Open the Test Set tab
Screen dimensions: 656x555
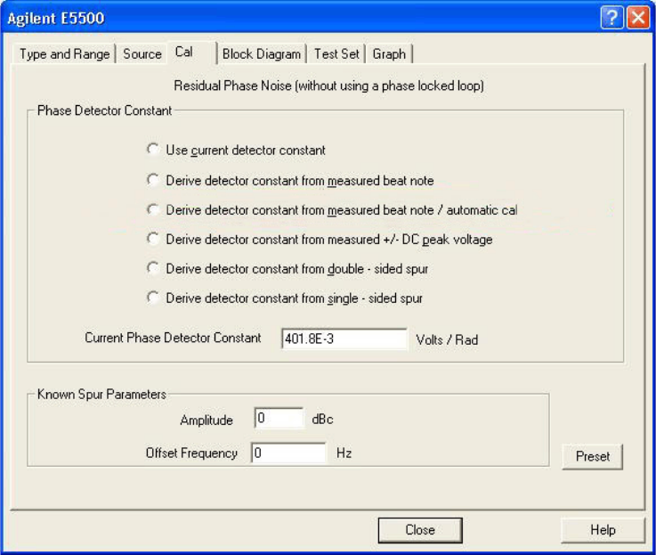pos(336,54)
